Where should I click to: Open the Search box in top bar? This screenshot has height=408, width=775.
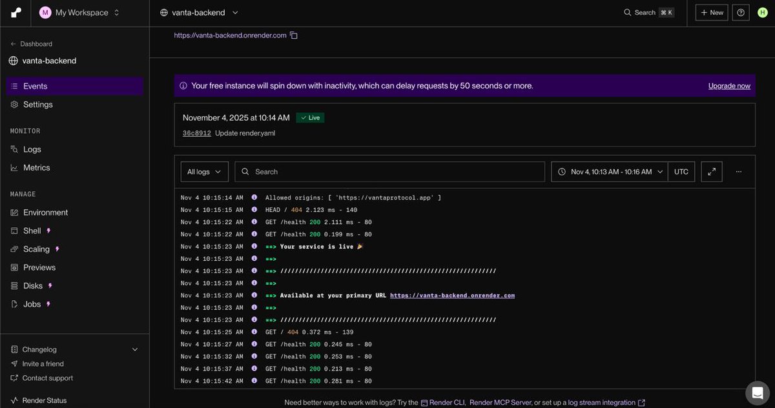coord(648,12)
